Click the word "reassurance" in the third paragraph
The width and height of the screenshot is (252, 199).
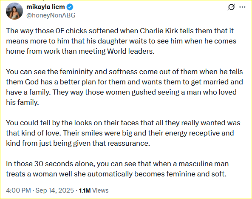[x=129, y=143]
